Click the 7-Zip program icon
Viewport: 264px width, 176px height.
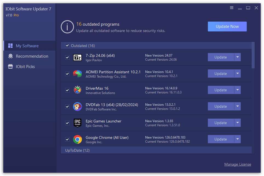click(x=78, y=57)
